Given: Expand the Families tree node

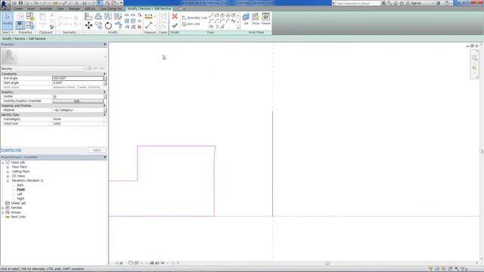Looking at the screenshot, I should coord(3,208).
